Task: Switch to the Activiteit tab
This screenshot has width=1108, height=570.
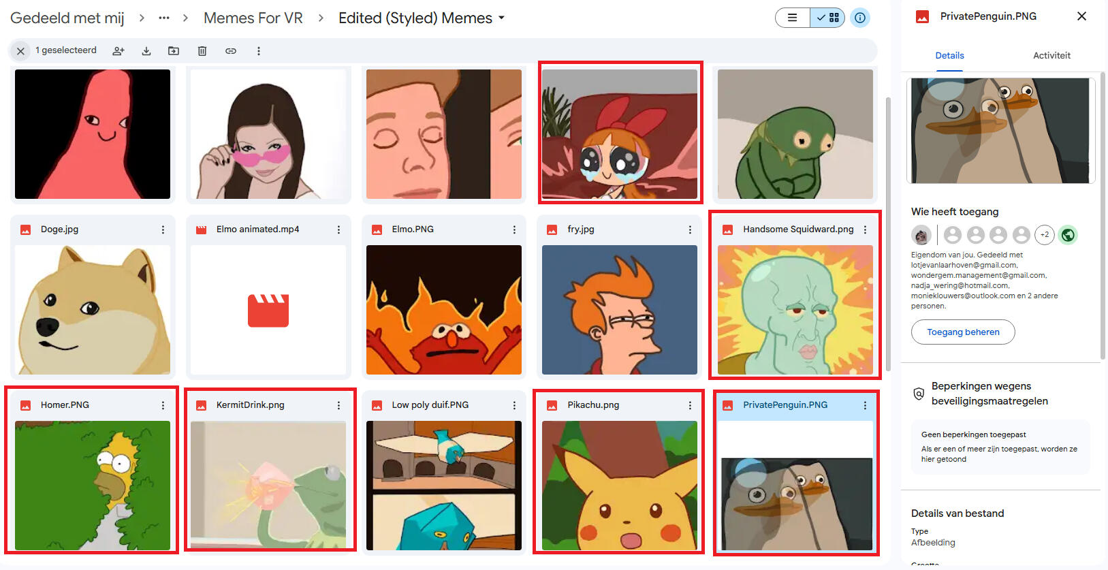Action: (x=1051, y=56)
